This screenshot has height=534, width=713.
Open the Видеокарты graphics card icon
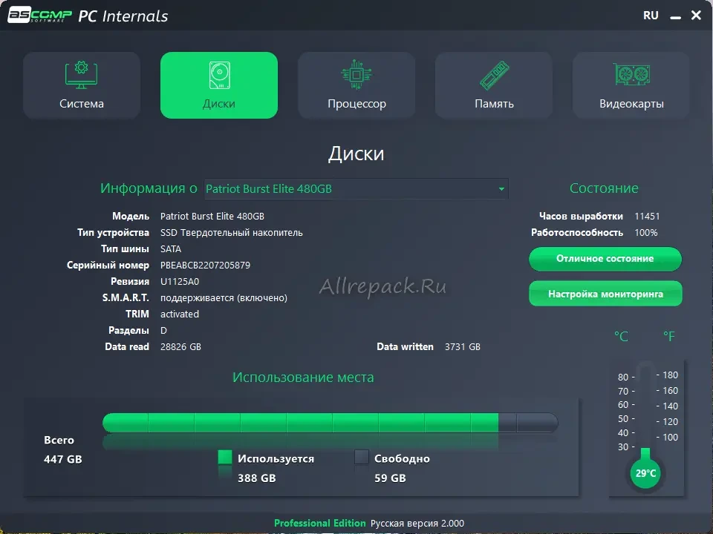(x=631, y=74)
